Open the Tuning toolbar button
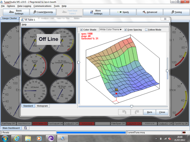 pos(176,12)
